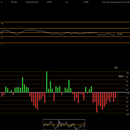Click the MR axis label -20
This screenshot has height=130, width=130.
click(x=127, y=98)
